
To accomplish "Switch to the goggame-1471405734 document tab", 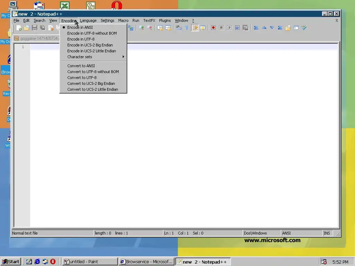I will click(x=37, y=38).
